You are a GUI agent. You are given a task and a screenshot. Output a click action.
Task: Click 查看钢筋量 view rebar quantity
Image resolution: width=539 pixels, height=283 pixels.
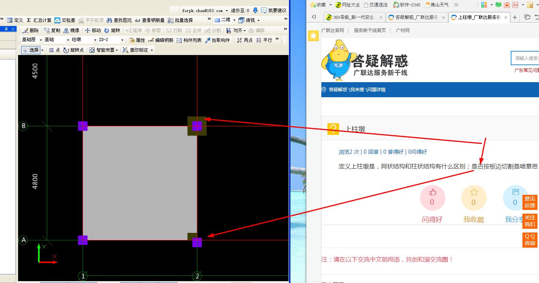150,20
